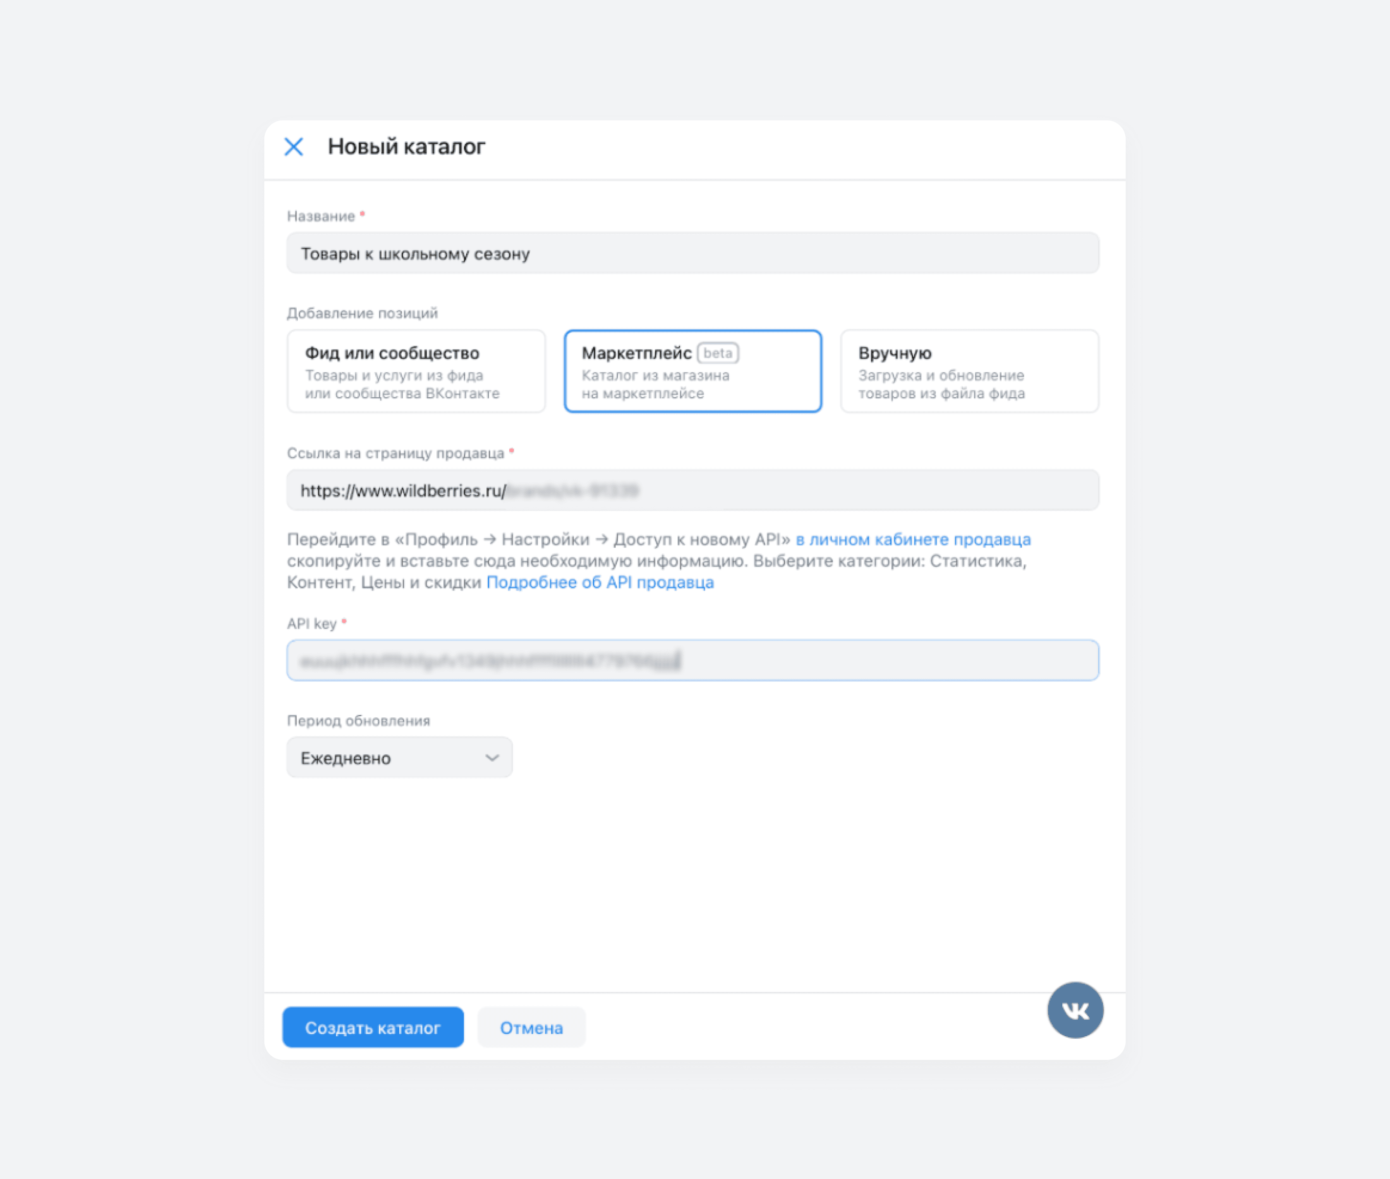This screenshot has width=1390, height=1179.
Task: Click the Название field label
Action: coord(321,216)
